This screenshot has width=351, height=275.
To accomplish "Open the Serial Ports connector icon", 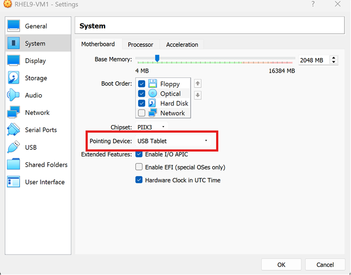I will point(14,129).
